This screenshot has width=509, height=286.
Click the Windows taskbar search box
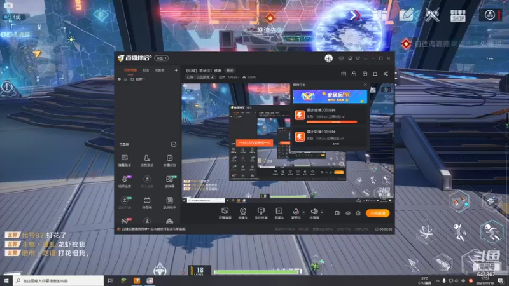coord(59,280)
